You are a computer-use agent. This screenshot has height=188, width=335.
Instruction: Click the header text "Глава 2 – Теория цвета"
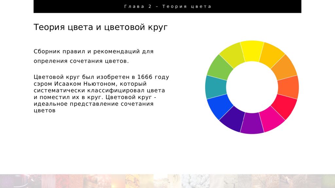coord(168,7)
